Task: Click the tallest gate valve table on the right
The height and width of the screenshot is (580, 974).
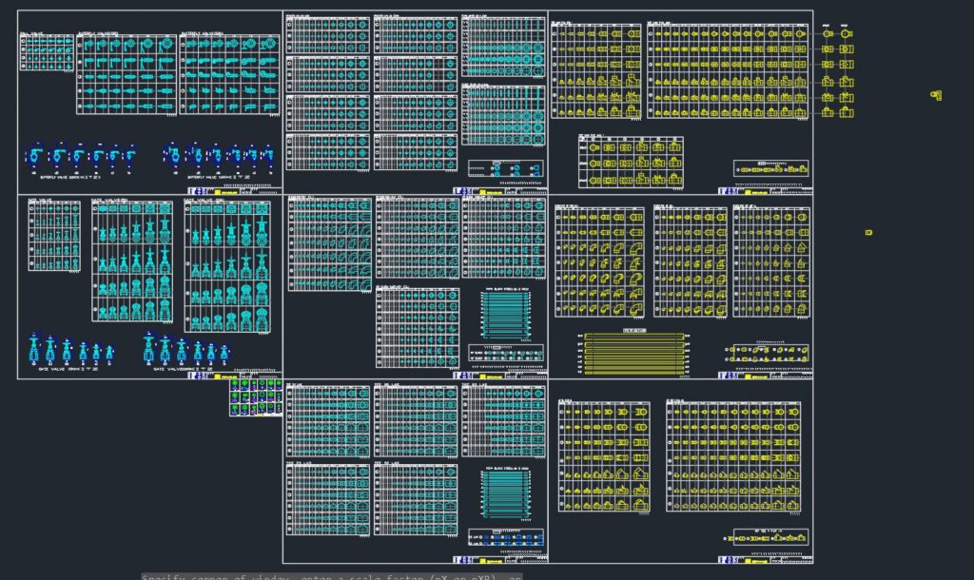Action: [227, 267]
